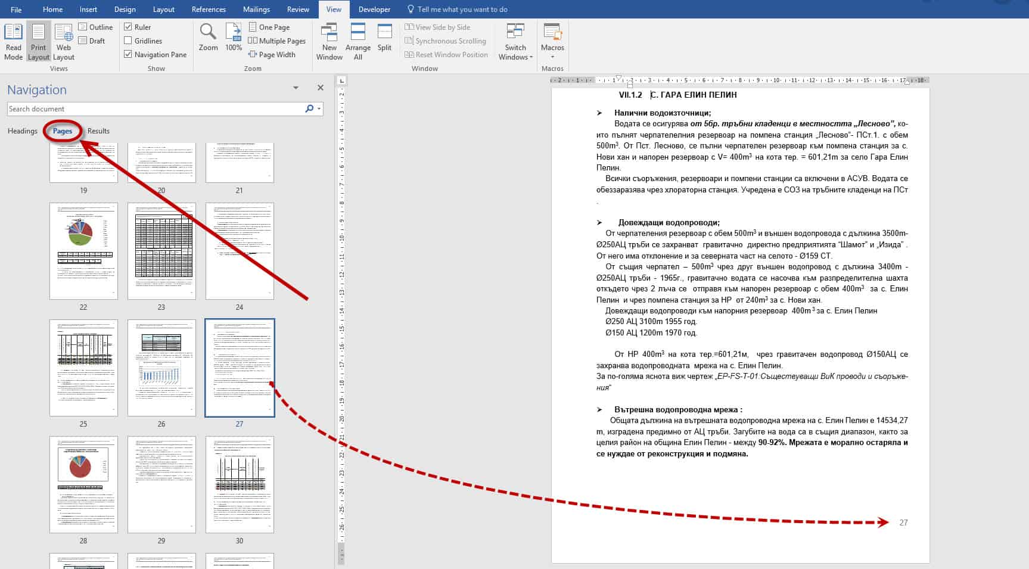The image size is (1029, 569).
Task: Select Pages tab in Navigation pane
Action: pos(63,130)
